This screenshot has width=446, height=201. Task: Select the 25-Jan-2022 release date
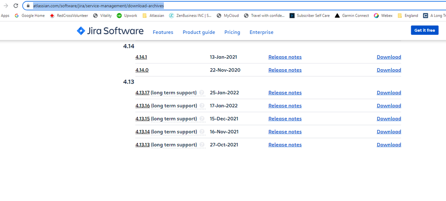pyautogui.click(x=224, y=92)
